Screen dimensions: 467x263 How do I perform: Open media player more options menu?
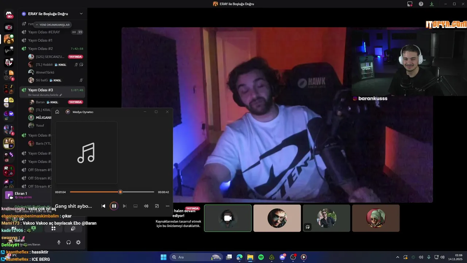click(x=167, y=206)
